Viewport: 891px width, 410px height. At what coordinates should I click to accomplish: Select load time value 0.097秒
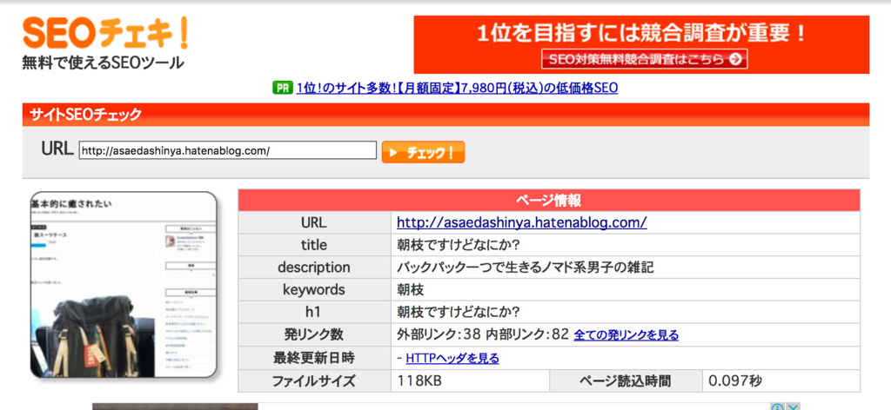point(735,380)
